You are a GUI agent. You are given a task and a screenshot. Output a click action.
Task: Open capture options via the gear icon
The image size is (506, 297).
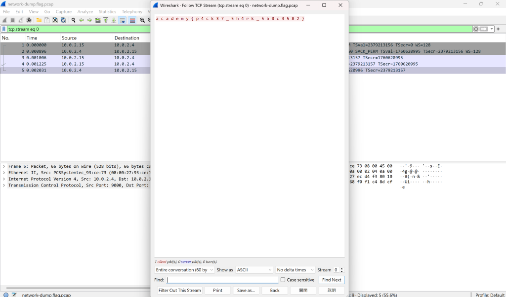coord(29,20)
